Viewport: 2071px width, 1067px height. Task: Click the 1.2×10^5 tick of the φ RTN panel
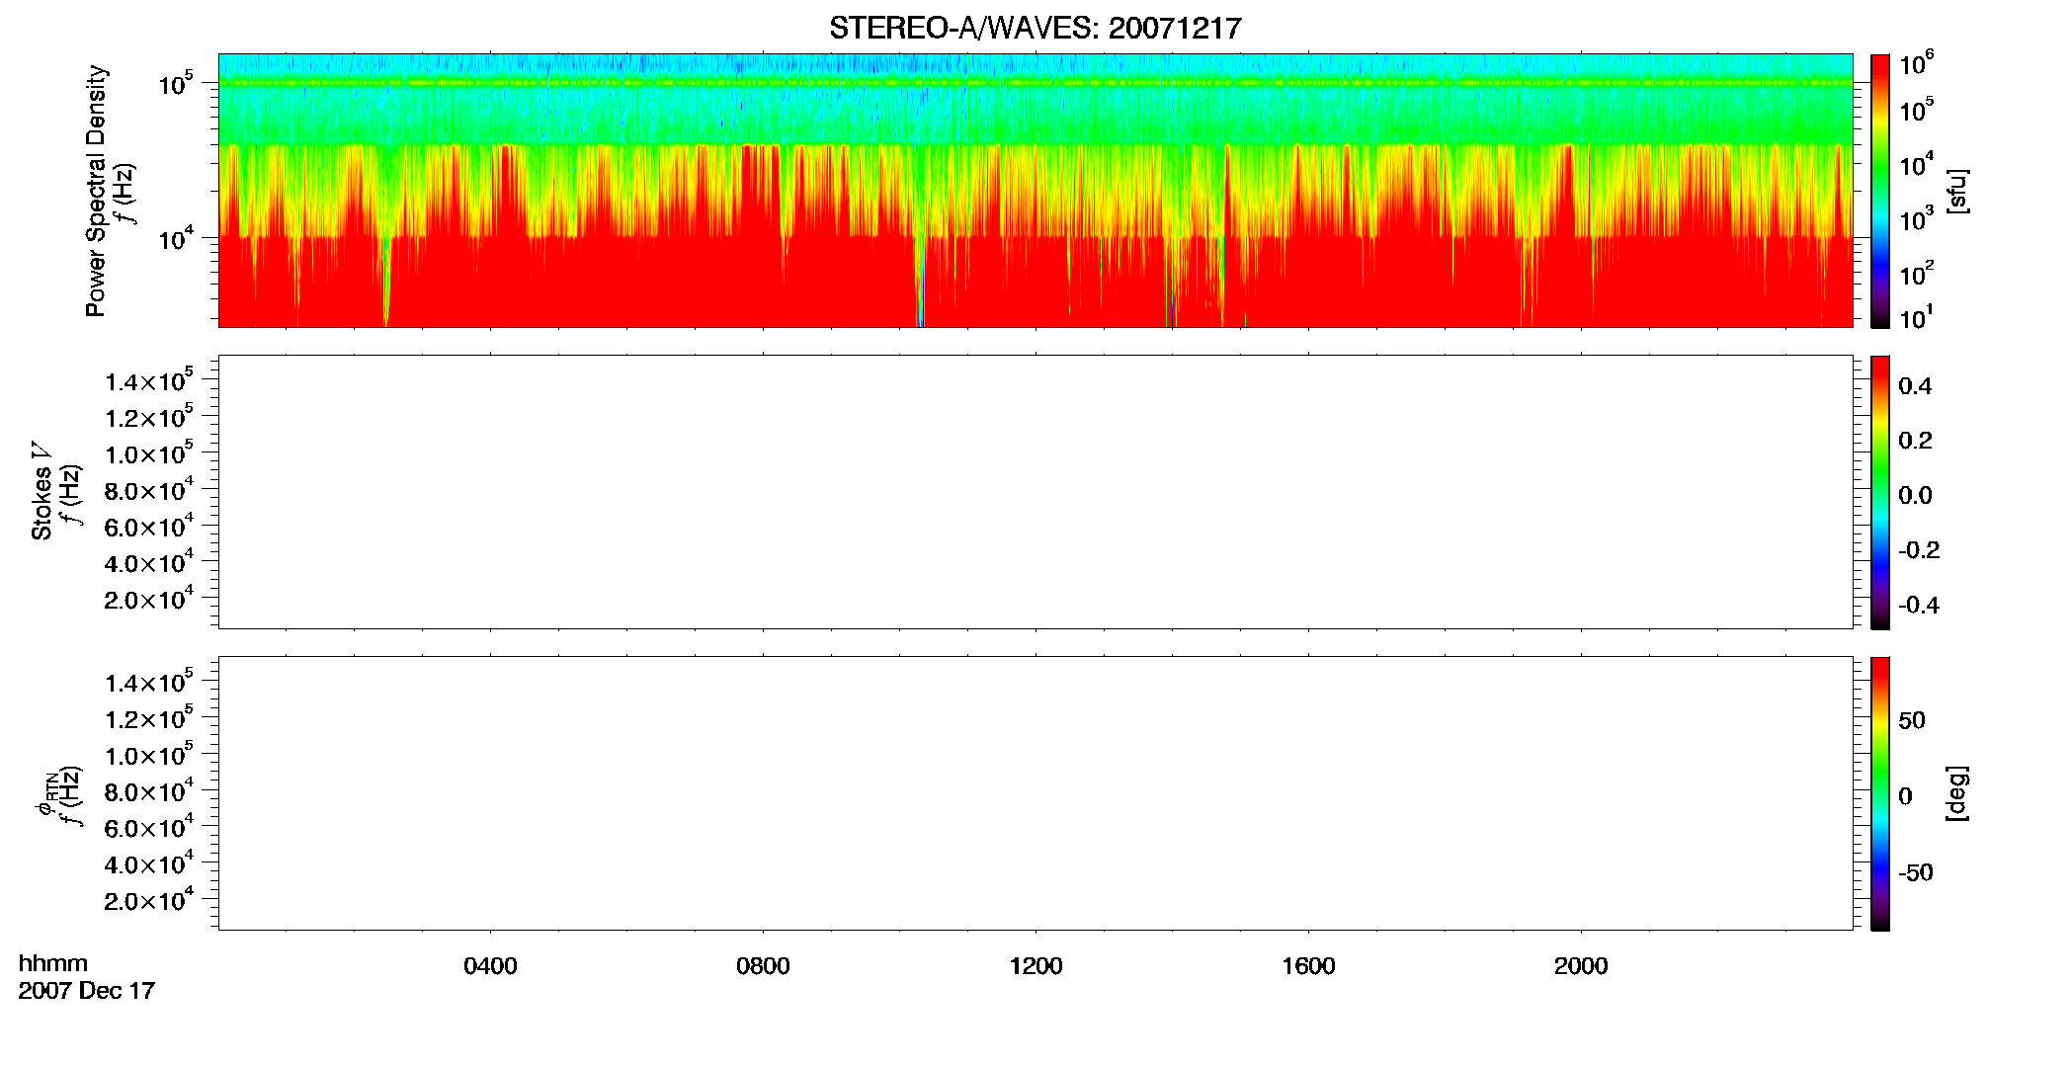click(x=148, y=718)
